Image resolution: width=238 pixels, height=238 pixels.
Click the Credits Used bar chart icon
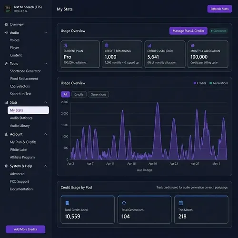(x=149, y=46)
